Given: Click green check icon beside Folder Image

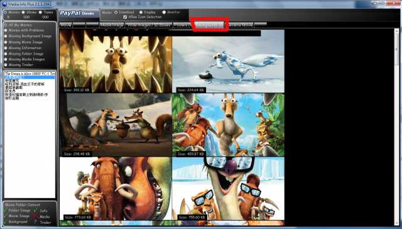Looking at the screenshot, I should coord(6,210).
